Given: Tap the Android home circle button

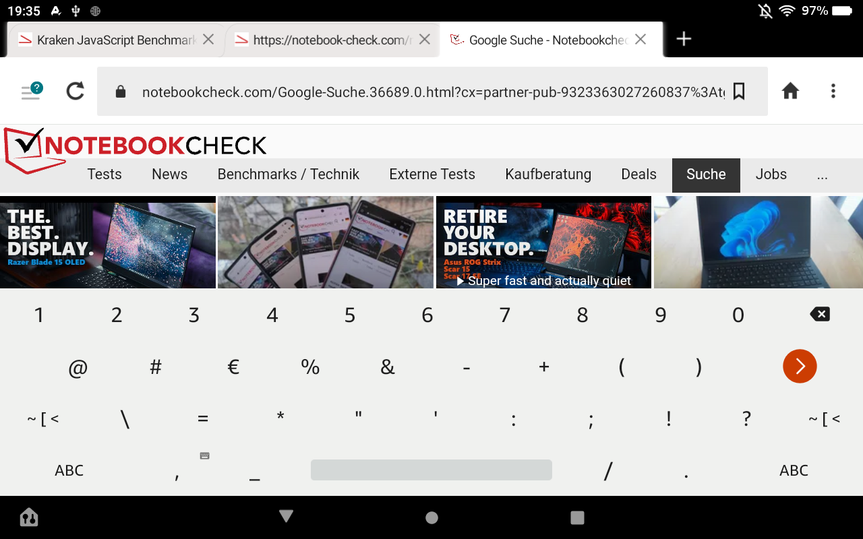Looking at the screenshot, I should pos(431,517).
